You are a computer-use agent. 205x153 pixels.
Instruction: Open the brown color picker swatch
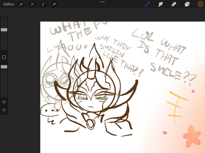[200, 4]
